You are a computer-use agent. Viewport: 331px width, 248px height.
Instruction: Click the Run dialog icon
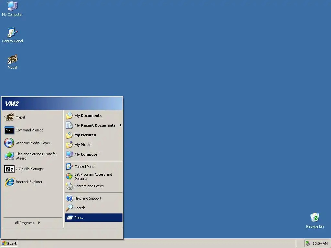[x=69, y=218]
